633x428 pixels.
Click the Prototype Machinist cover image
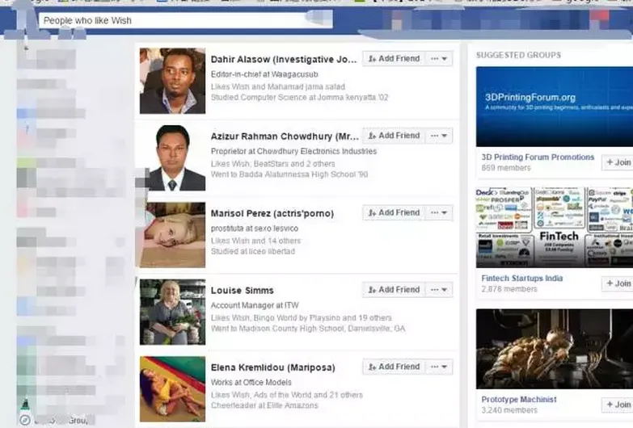click(x=555, y=349)
